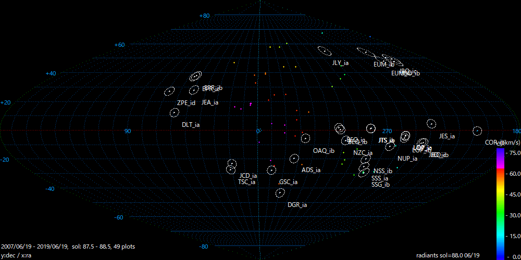The width and height of the screenshot is (521, 260).
Task: Click the JLY_ia radiant label
Action: pyautogui.click(x=340, y=63)
